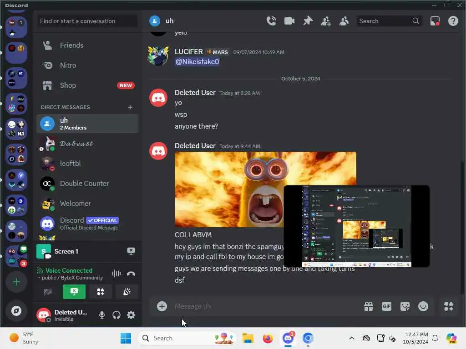This screenshot has height=349, width=466.
Task: Create a new direct message
Action: pos(130,107)
